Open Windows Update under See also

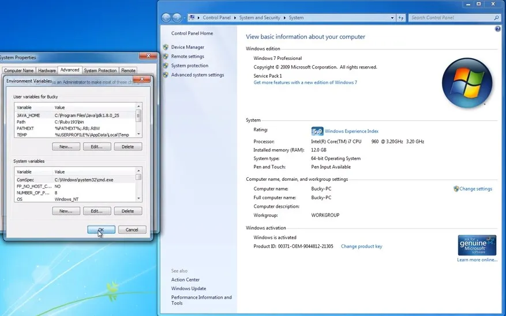tap(189, 288)
